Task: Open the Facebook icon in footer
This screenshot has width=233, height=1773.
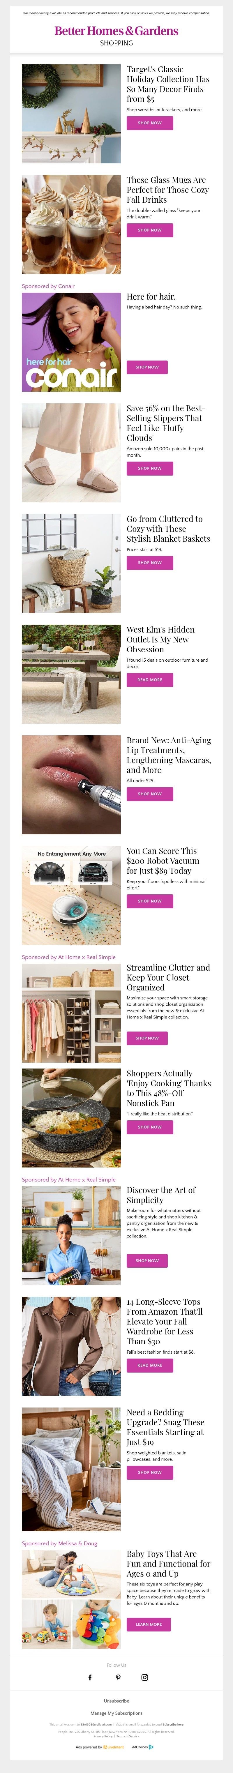Action: pyautogui.click(x=89, y=1677)
